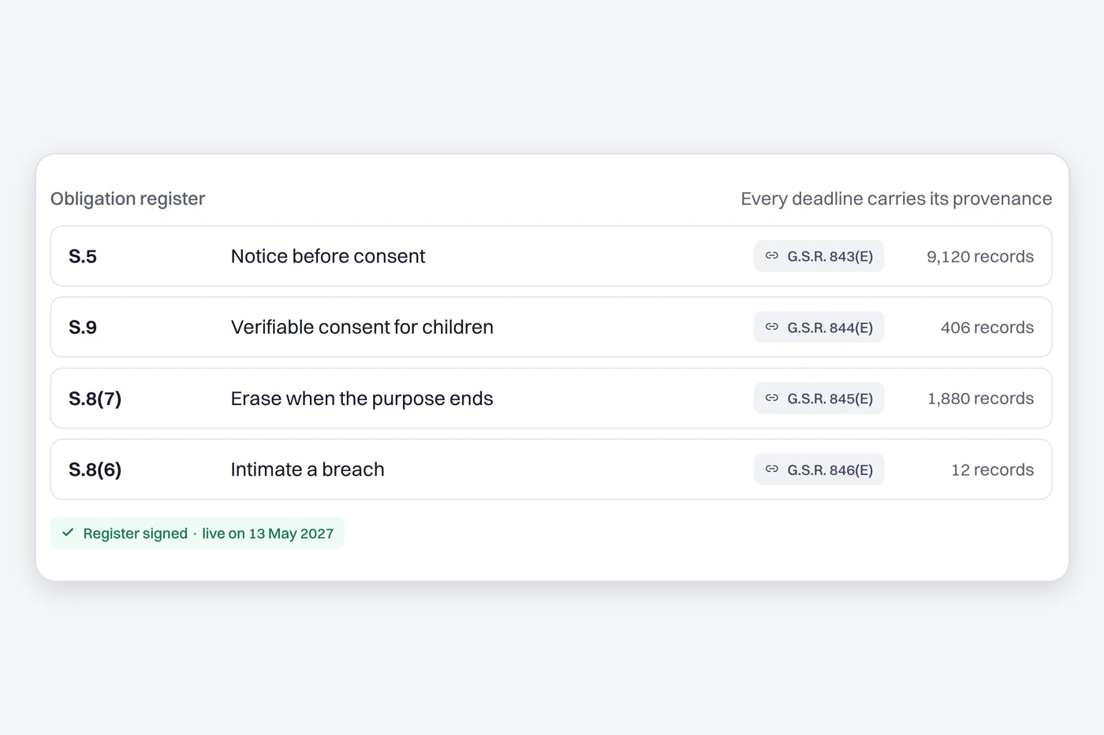Click the '1,880 records' count
Image resolution: width=1104 pixels, height=735 pixels.
[981, 399]
